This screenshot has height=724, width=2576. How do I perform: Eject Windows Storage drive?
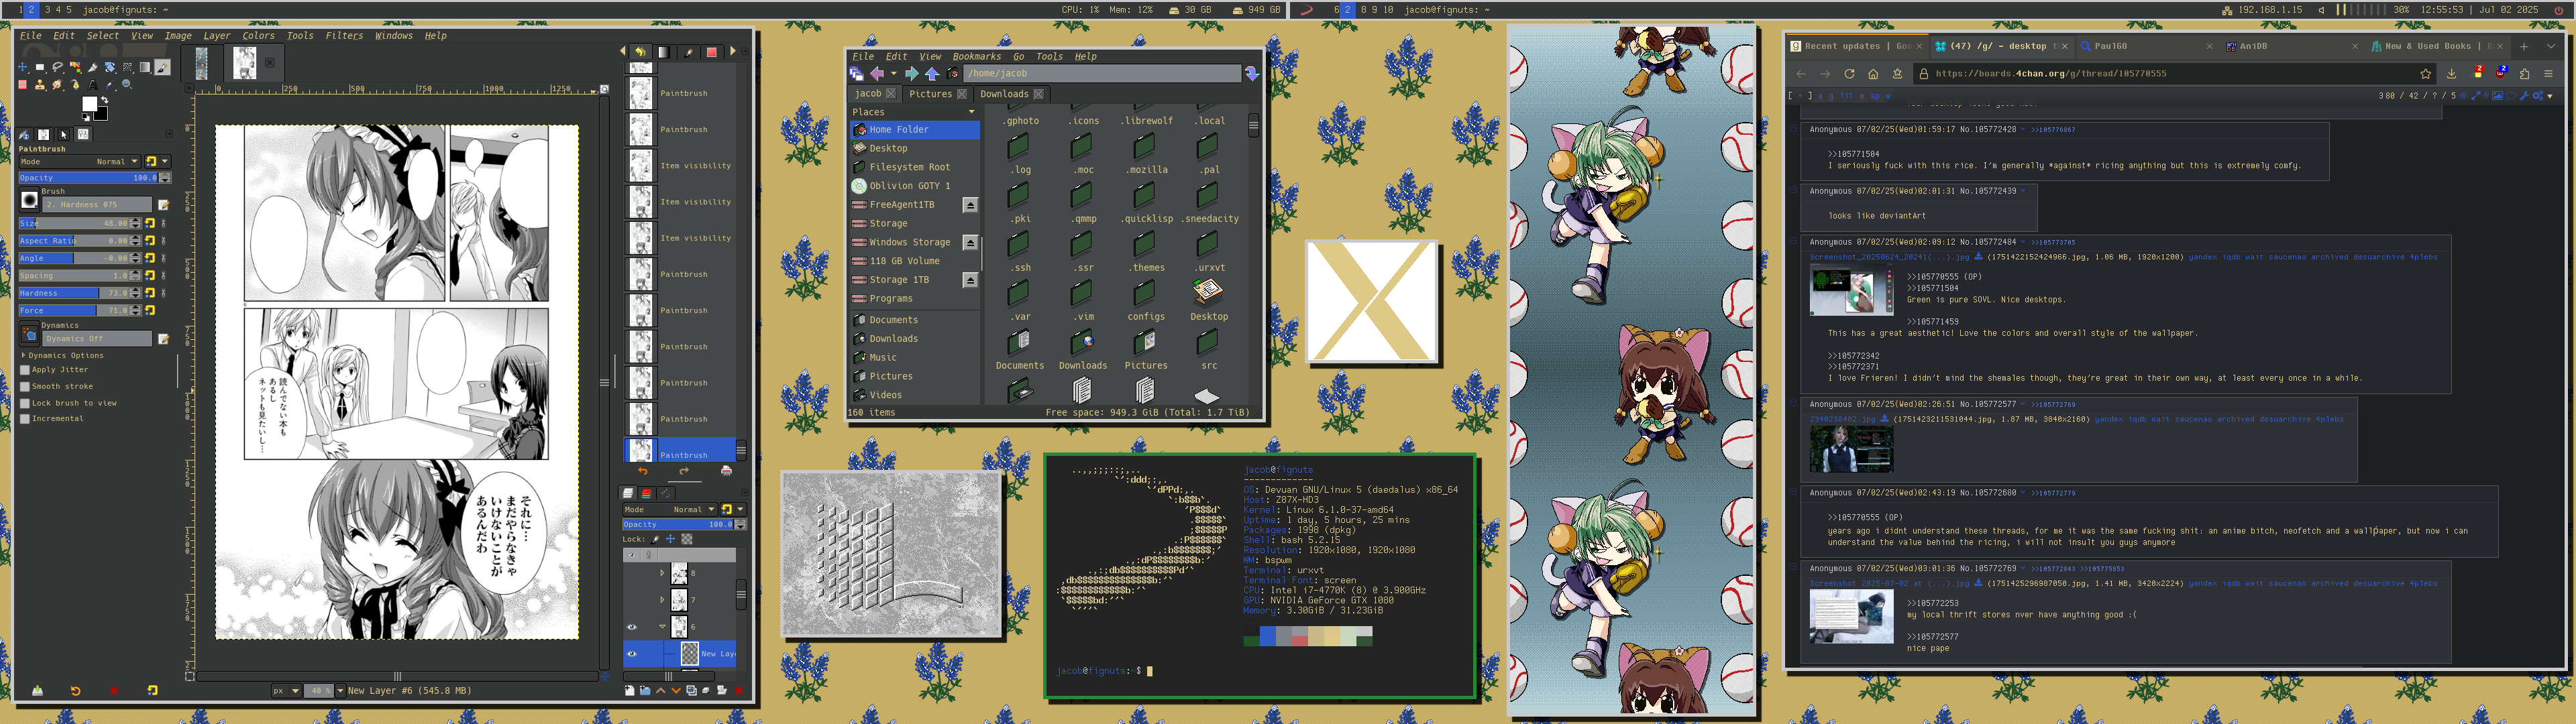pyautogui.click(x=970, y=243)
